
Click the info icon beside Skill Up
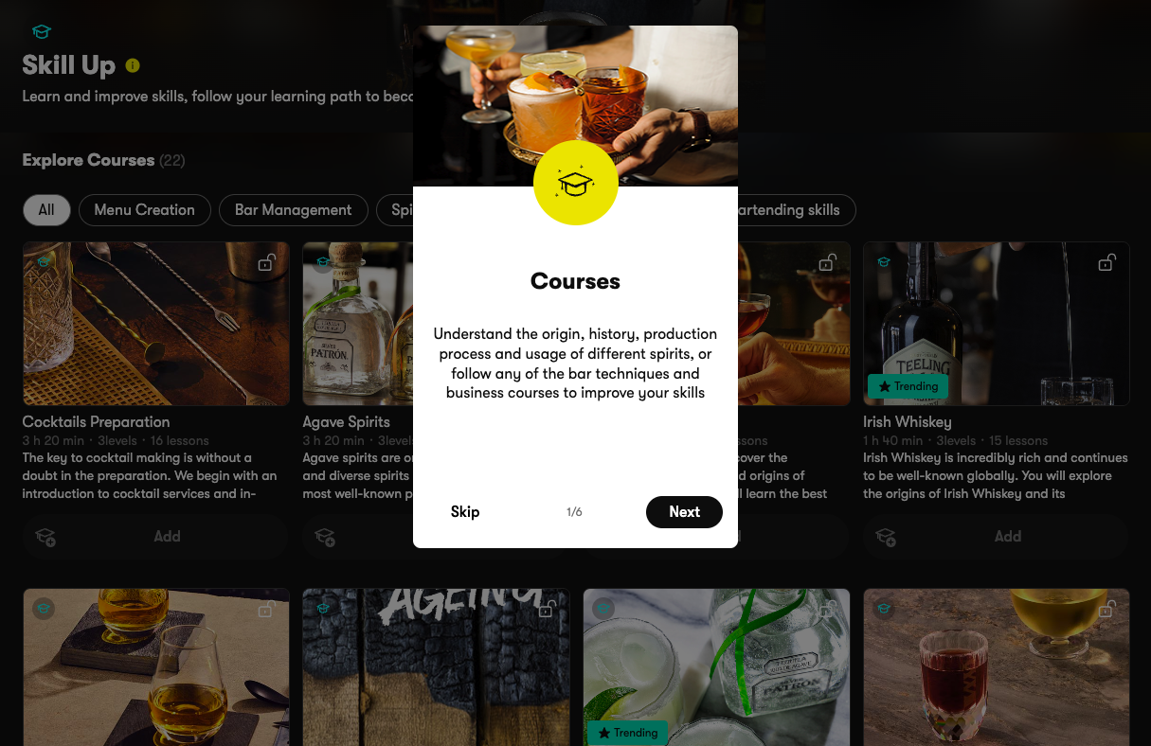click(133, 65)
